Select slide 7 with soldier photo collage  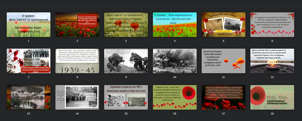29,61
